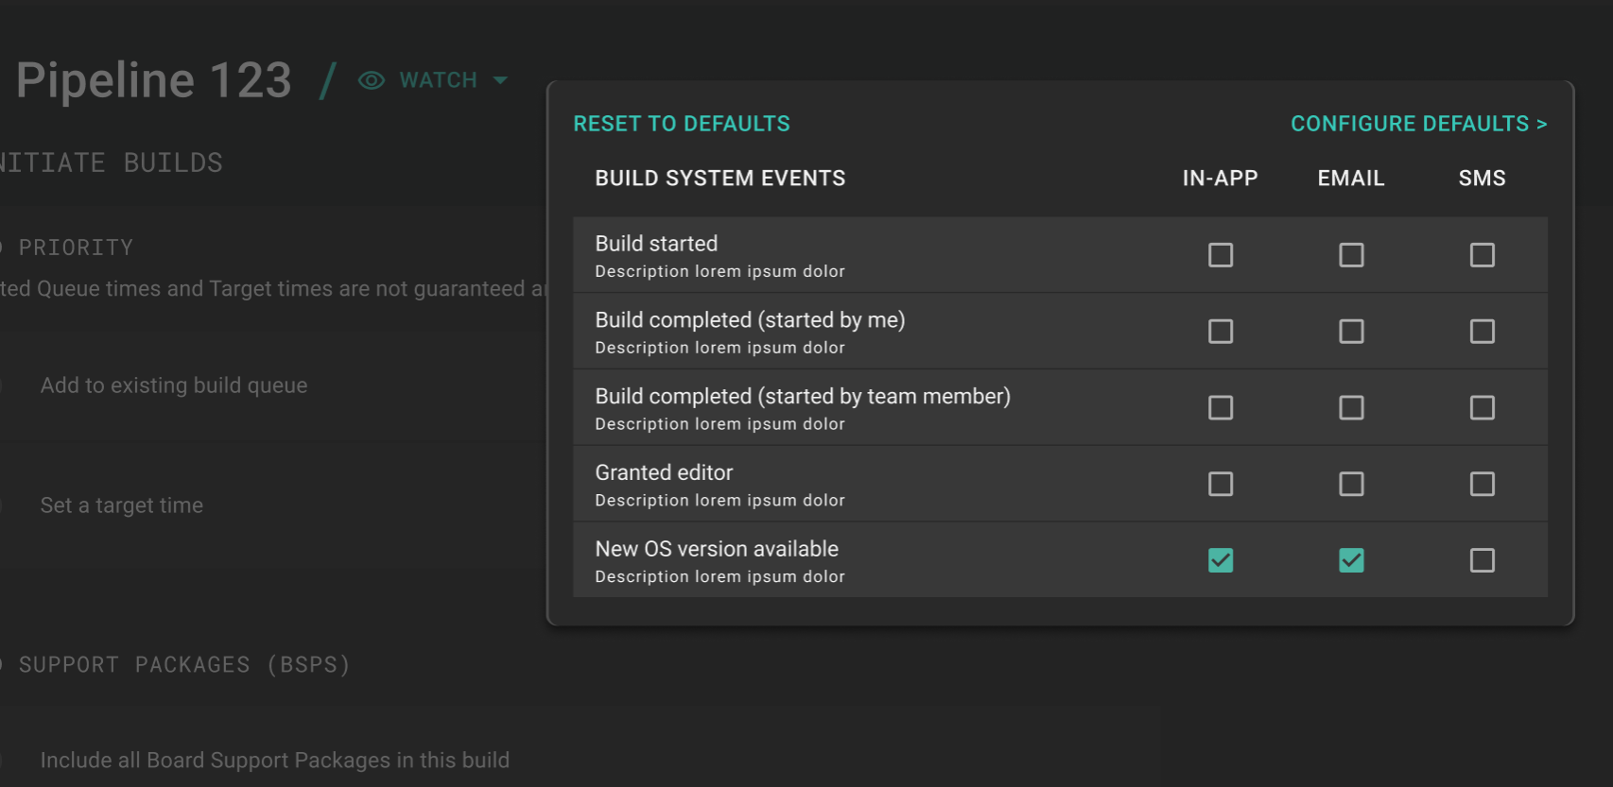This screenshot has height=787, width=1613.
Task: Check In-App for Granted editor
Action: pyautogui.click(x=1220, y=485)
